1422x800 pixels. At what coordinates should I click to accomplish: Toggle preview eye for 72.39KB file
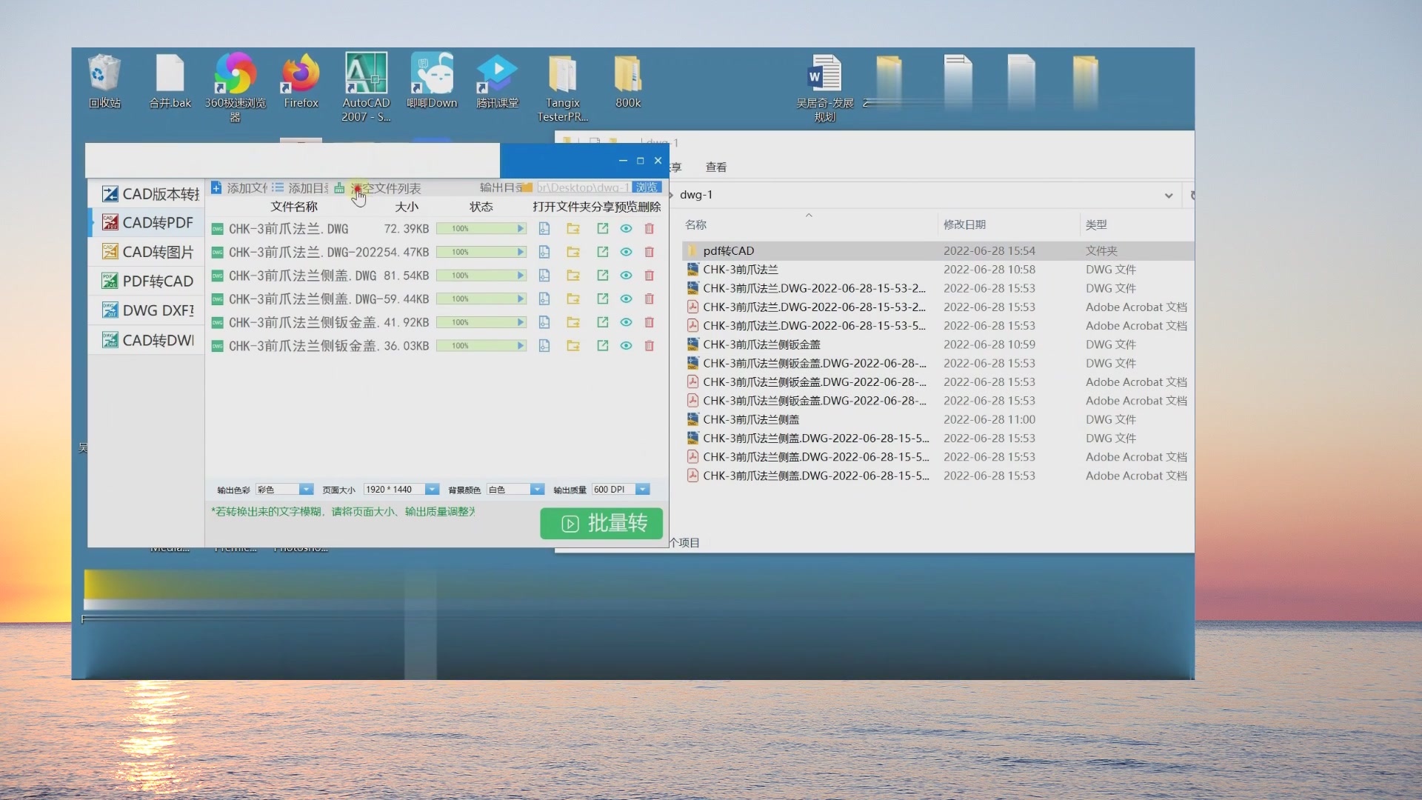[626, 229]
